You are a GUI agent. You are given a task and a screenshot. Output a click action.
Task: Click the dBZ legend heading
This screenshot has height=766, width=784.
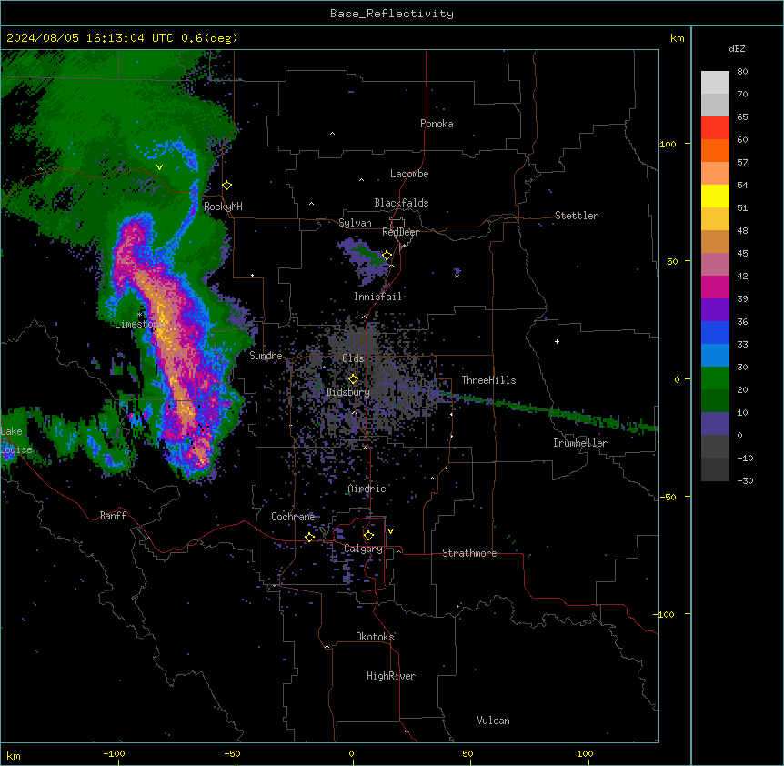(x=737, y=48)
